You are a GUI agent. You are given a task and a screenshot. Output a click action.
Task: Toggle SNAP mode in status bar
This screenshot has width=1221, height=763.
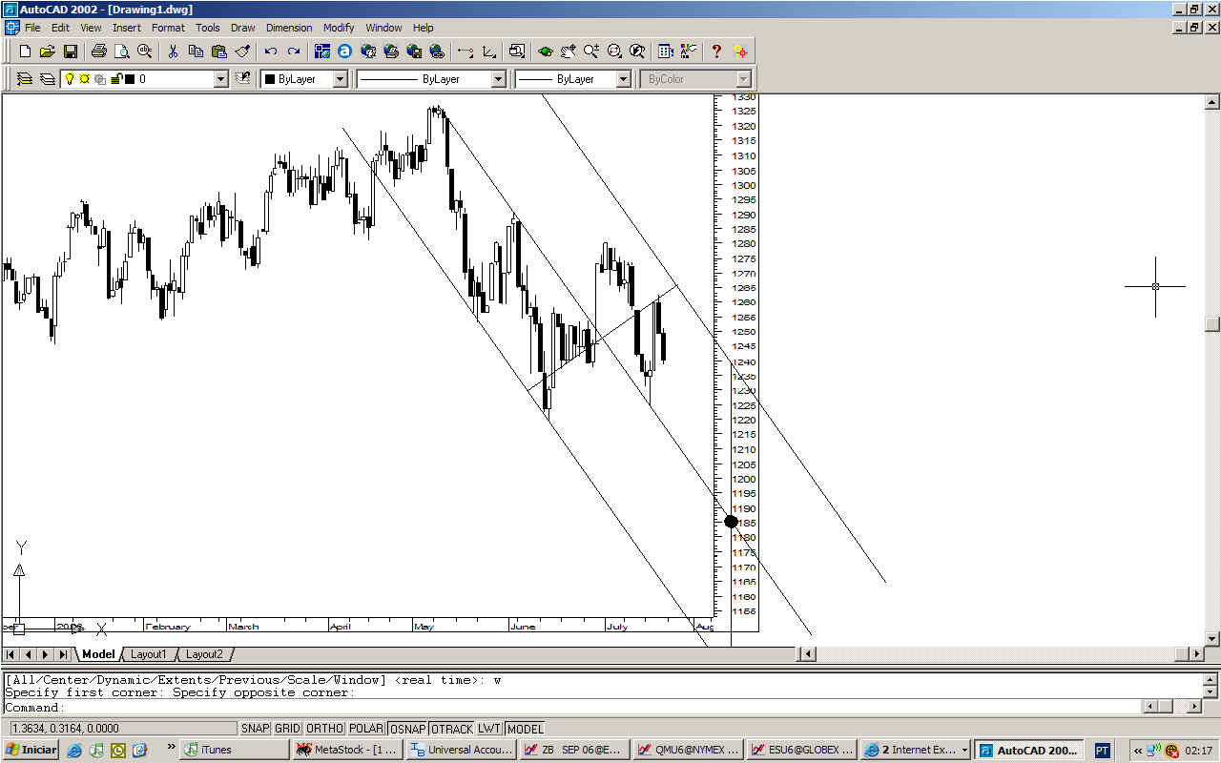255,729
